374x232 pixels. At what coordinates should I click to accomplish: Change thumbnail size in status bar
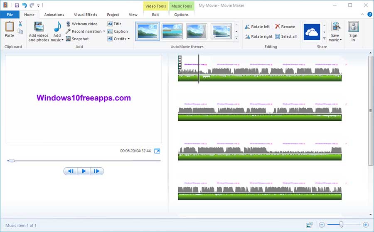(x=310, y=225)
